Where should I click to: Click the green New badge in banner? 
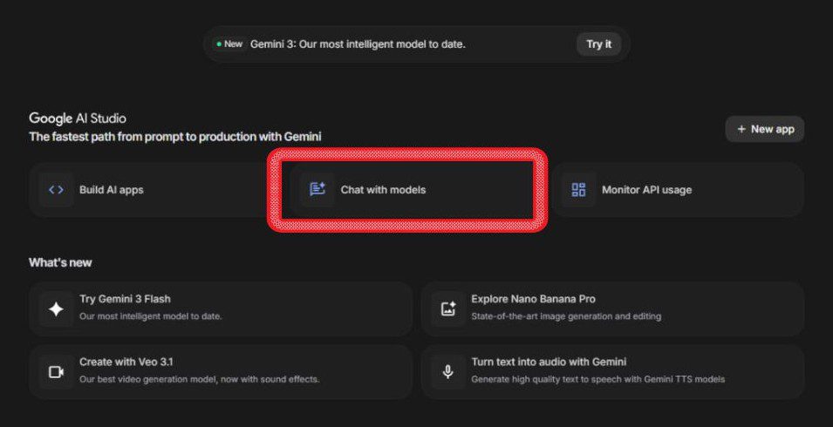229,44
